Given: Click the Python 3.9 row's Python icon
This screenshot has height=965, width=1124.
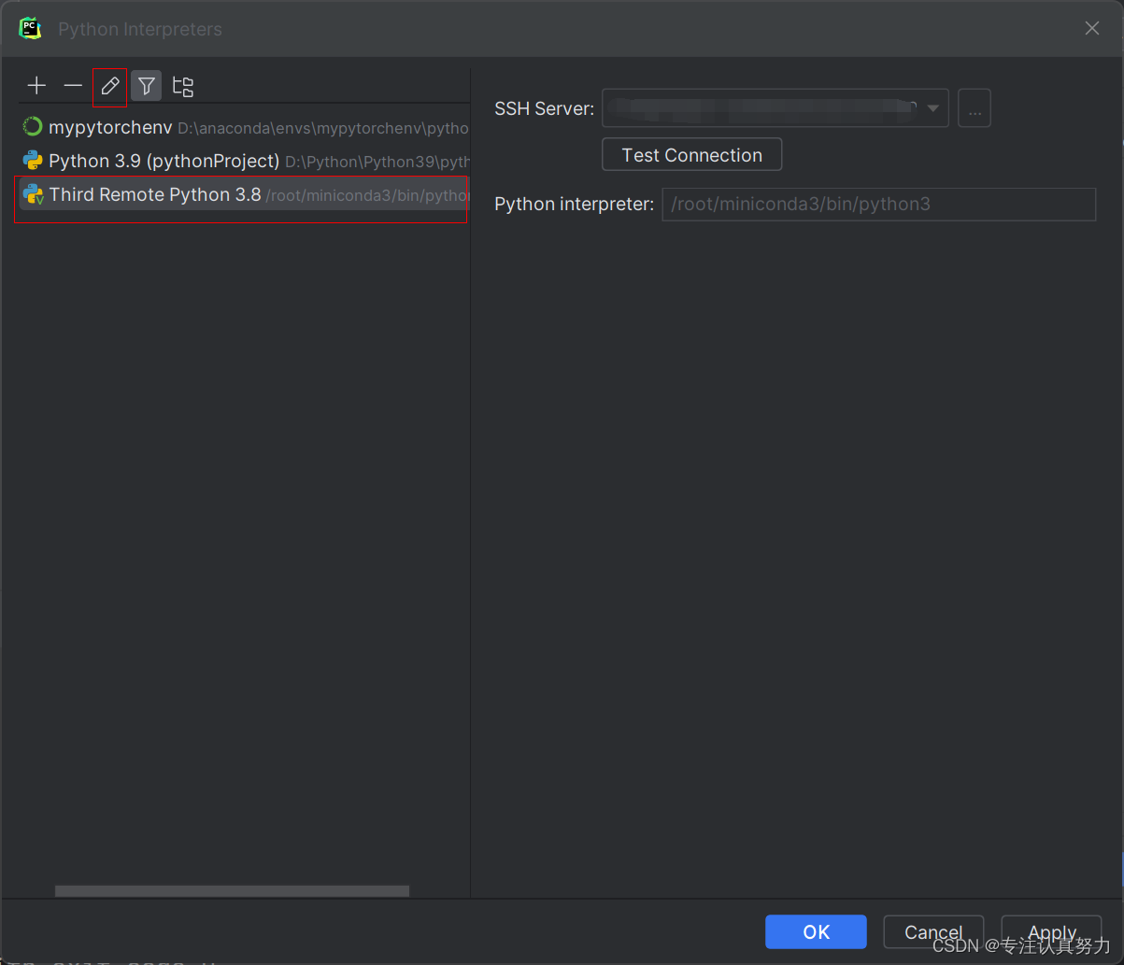Looking at the screenshot, I should pos(33,160).
